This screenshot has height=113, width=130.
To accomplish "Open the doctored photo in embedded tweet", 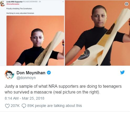I will point(35,41).
